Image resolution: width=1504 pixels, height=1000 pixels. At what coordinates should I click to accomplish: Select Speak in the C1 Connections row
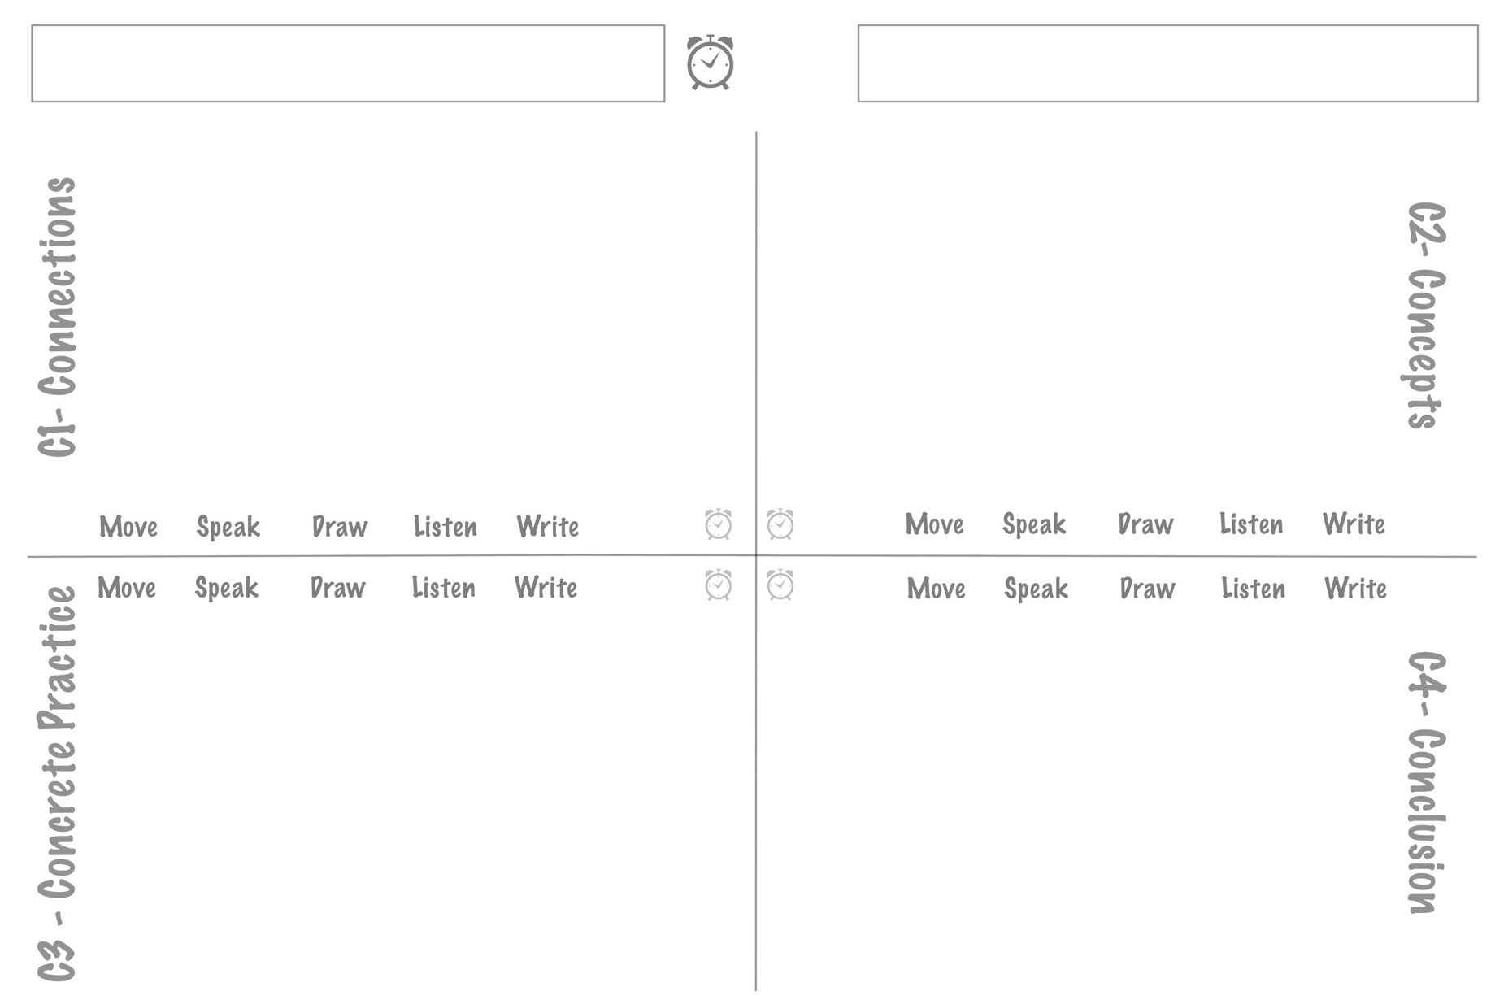(228, 527)
